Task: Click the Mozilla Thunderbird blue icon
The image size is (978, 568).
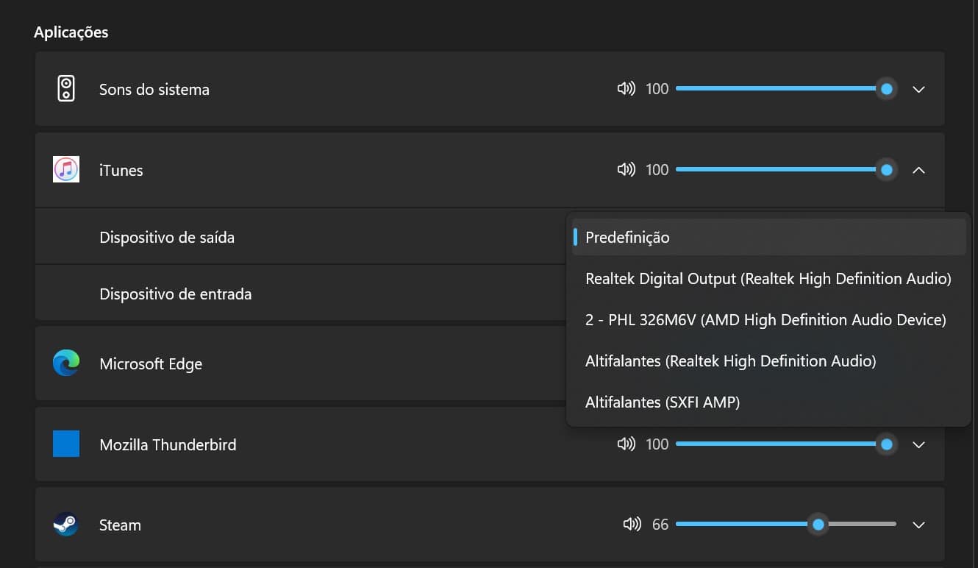Action: pos(66,444)
